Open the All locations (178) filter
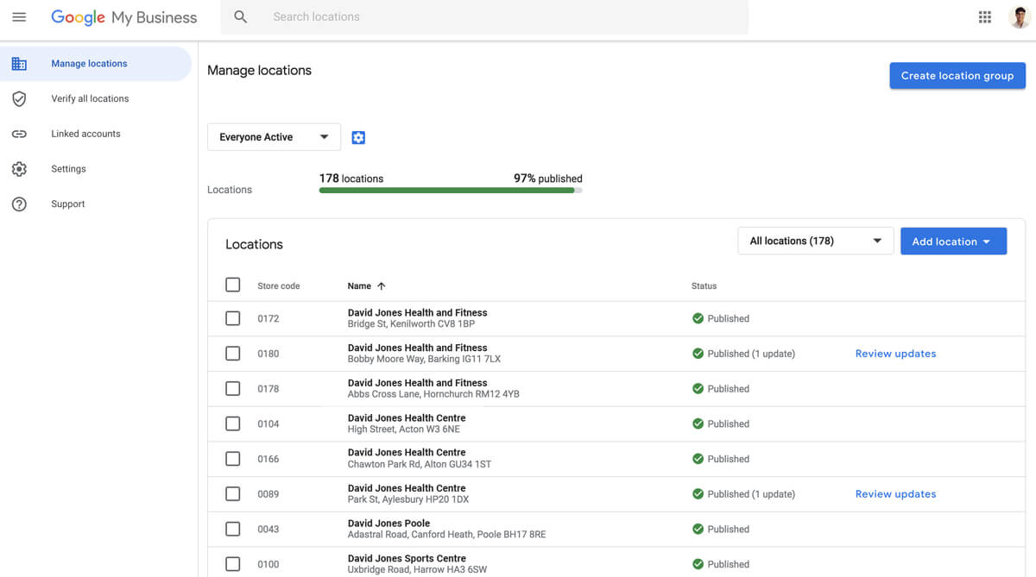The height and width of the screenshot is (577, 1036). tap(815, 241)
